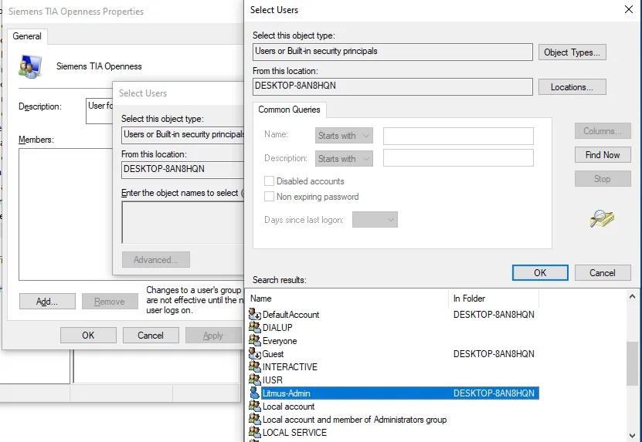This screenshot has width=642, height=442.
Task: Toggle the Non expiring password checkbox
Action: coord(269,196)
